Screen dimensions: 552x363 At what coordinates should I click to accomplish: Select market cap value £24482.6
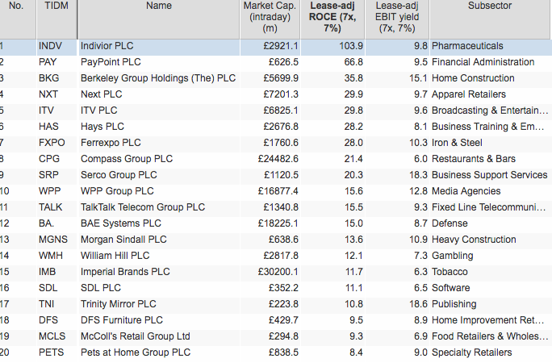point(278,159)
